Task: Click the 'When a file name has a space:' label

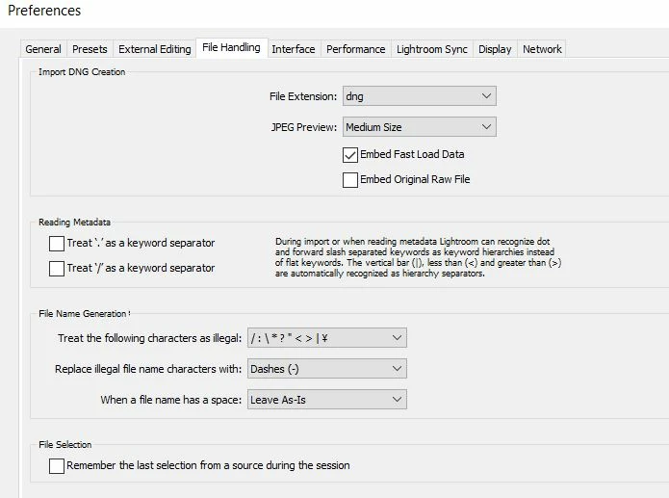Action: 171,400
